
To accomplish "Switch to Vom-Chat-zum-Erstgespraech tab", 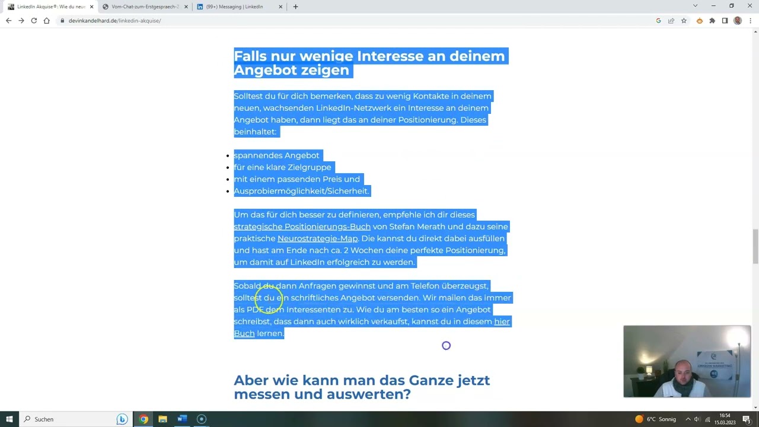I will point(145,7).
